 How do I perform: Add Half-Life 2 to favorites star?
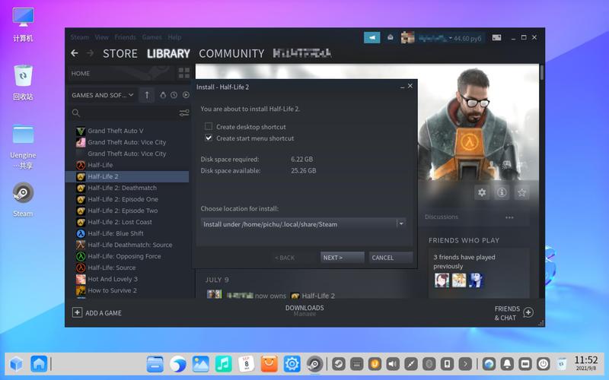click(x=521, y=192)
